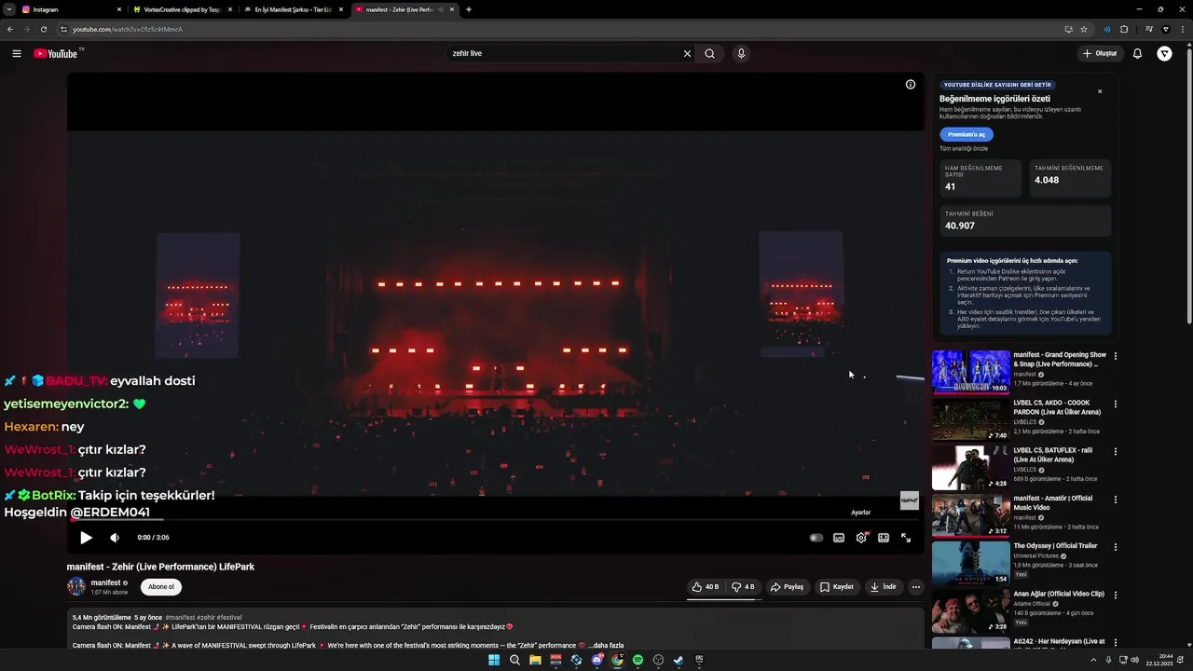Open options for The Odyssey trailer
Screen dimensions: 1193x671
coord(1116,547)
